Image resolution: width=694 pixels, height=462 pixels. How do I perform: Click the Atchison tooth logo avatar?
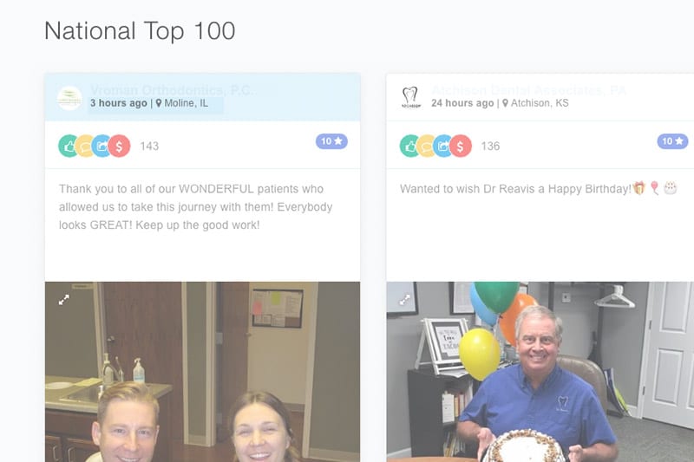point(410,98)
